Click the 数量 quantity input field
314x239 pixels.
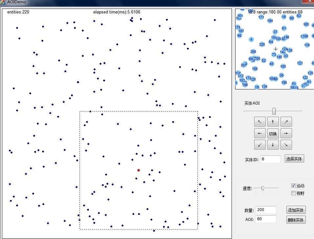click(266, 210)
